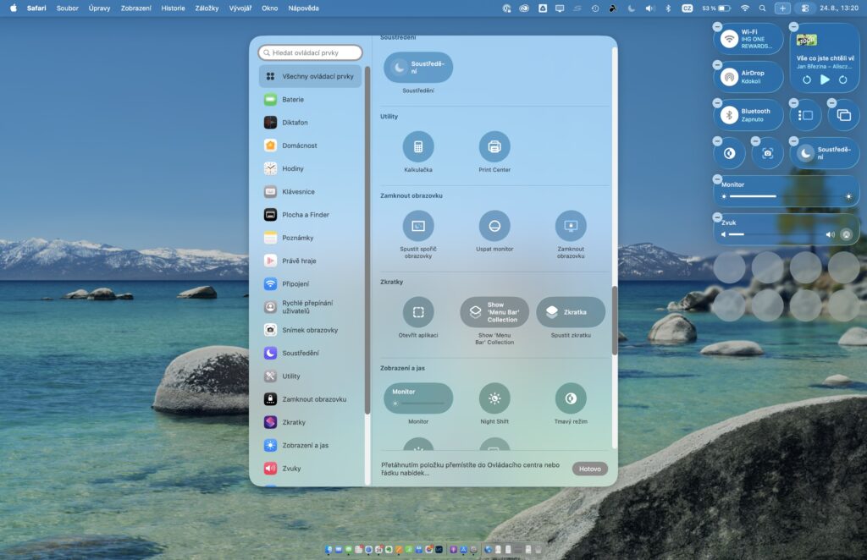
Task: Open Připojení category in sidebar
Action: 310,284
